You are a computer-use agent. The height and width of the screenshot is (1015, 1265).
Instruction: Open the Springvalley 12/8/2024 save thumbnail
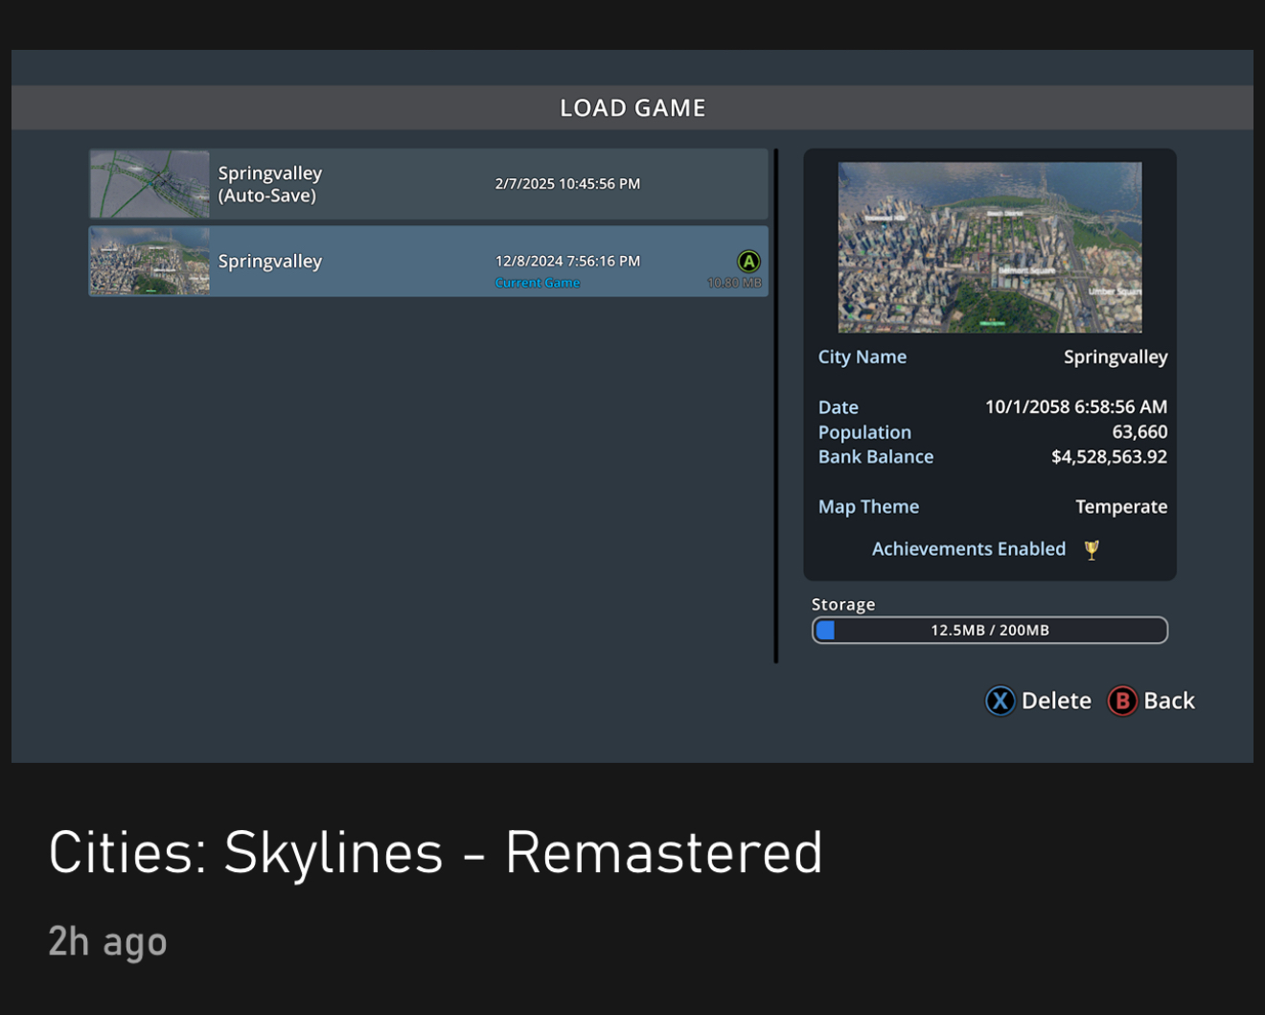pyautogui.click(x=149, y=261)
